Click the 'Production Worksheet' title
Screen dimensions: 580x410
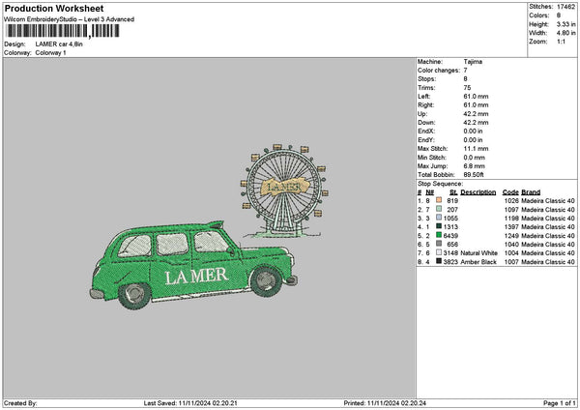click(54, 9)
